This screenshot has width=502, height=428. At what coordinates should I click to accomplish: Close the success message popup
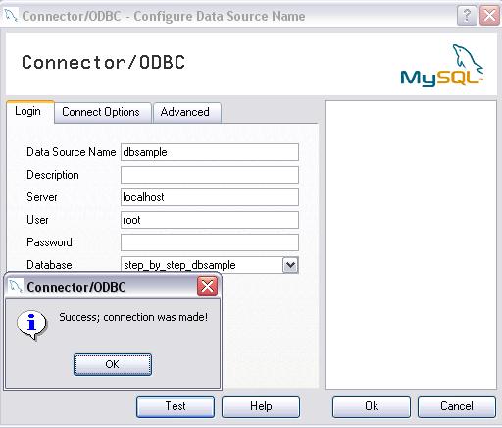(207, 286)
